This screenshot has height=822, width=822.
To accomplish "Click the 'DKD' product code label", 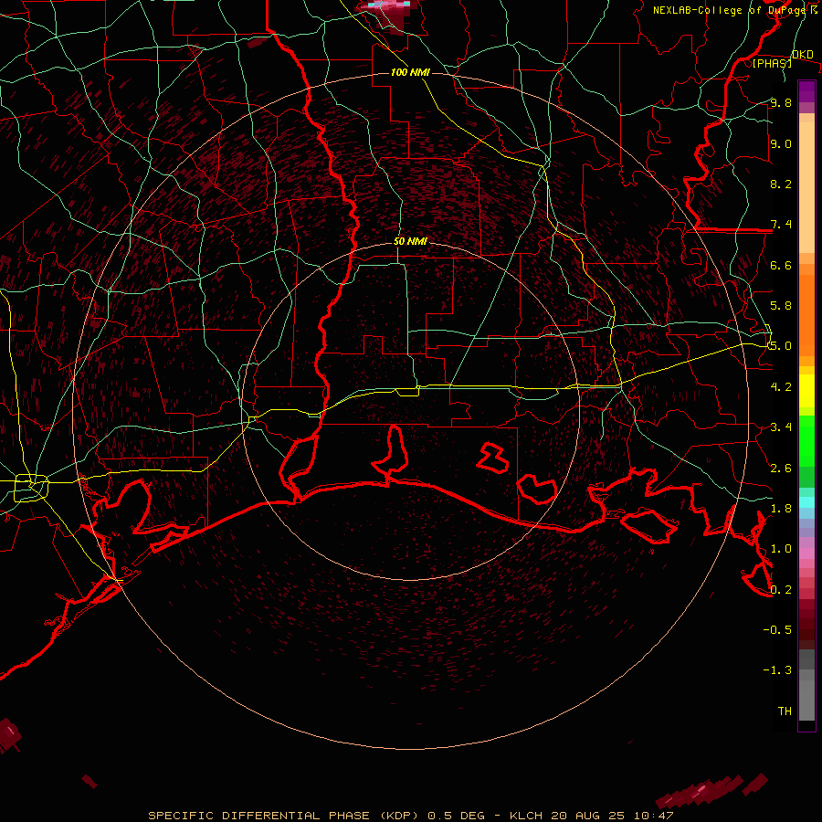I will click(x=802, y=55).
